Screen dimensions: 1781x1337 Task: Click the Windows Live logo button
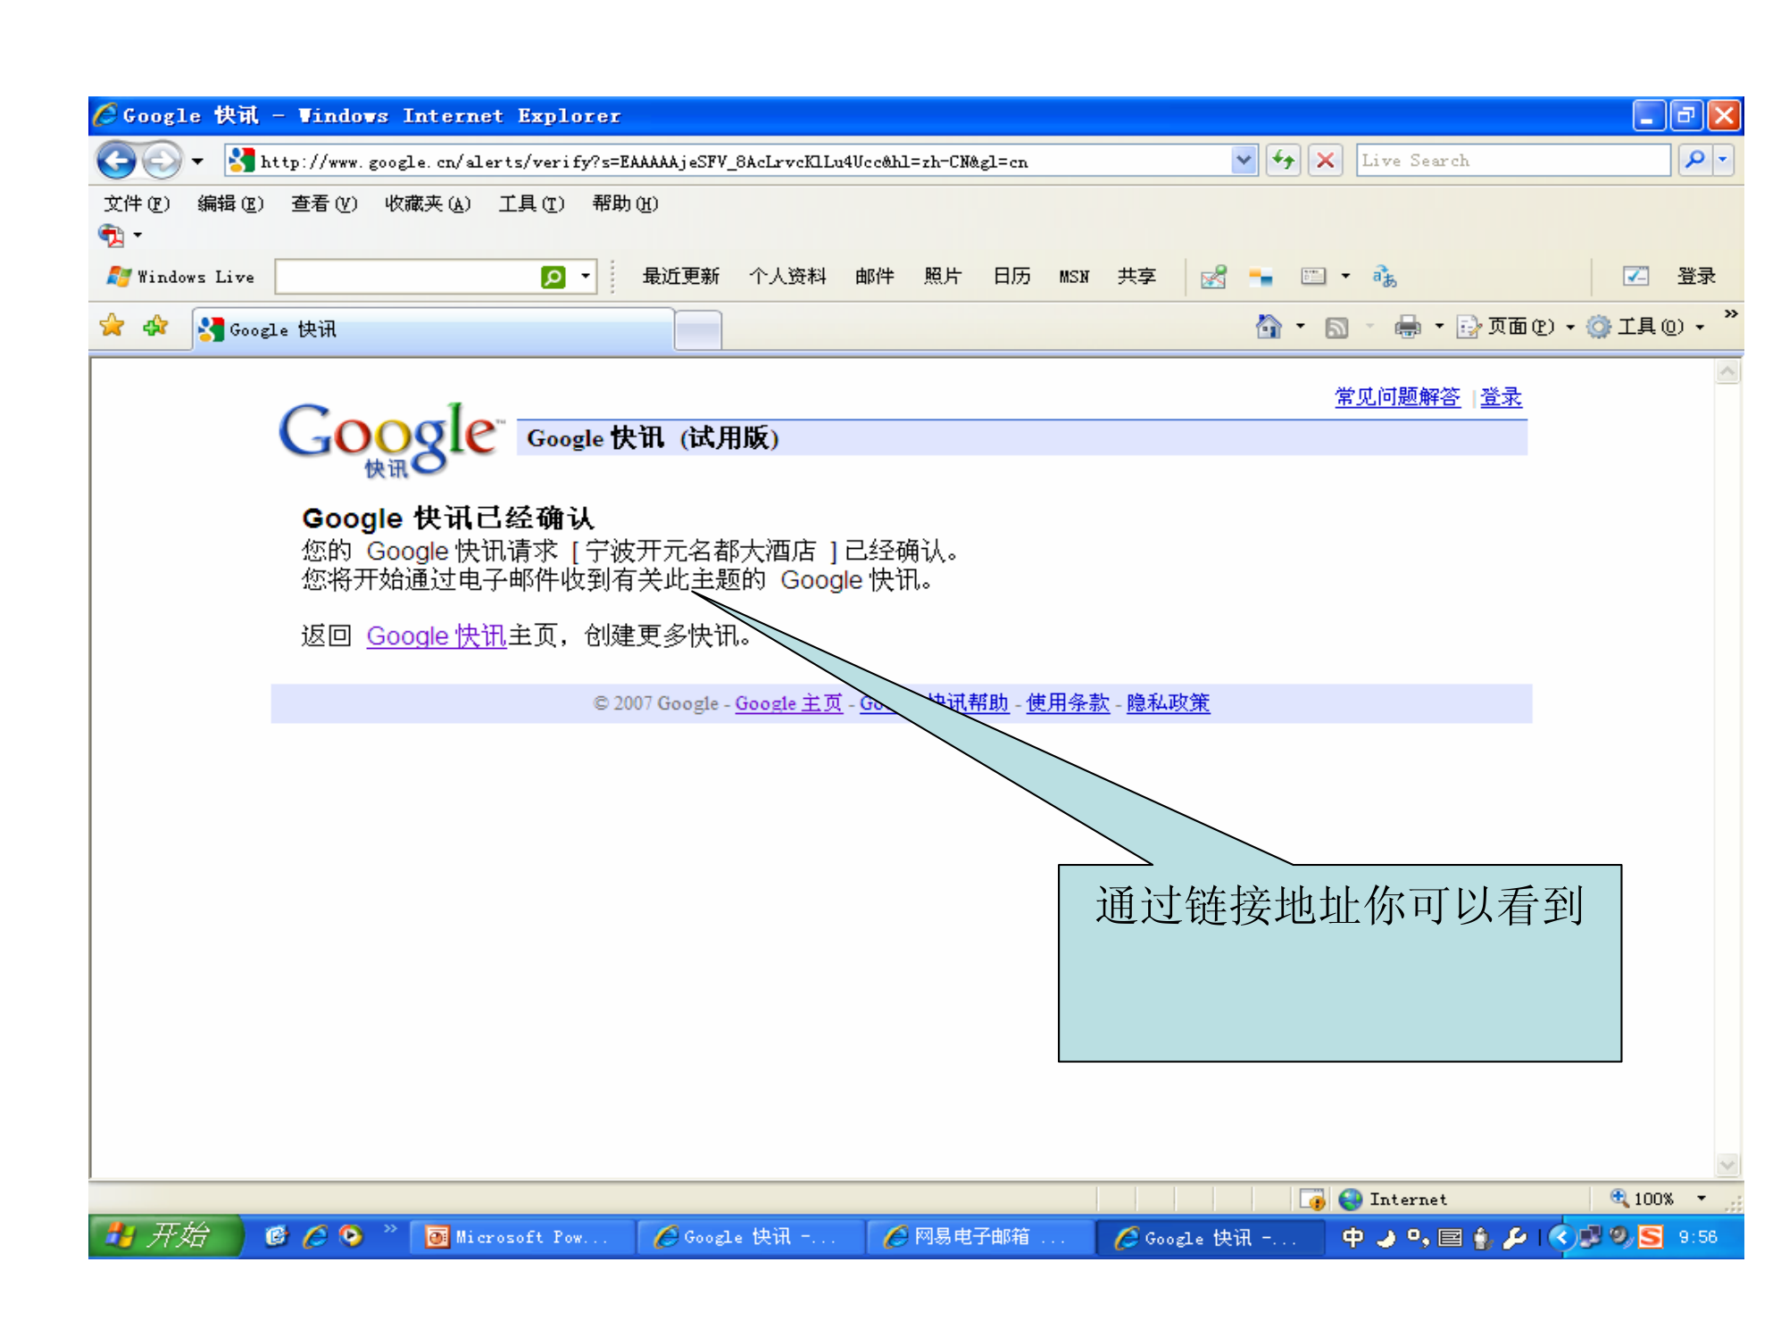pyautogui.click(x=180, y=277)
